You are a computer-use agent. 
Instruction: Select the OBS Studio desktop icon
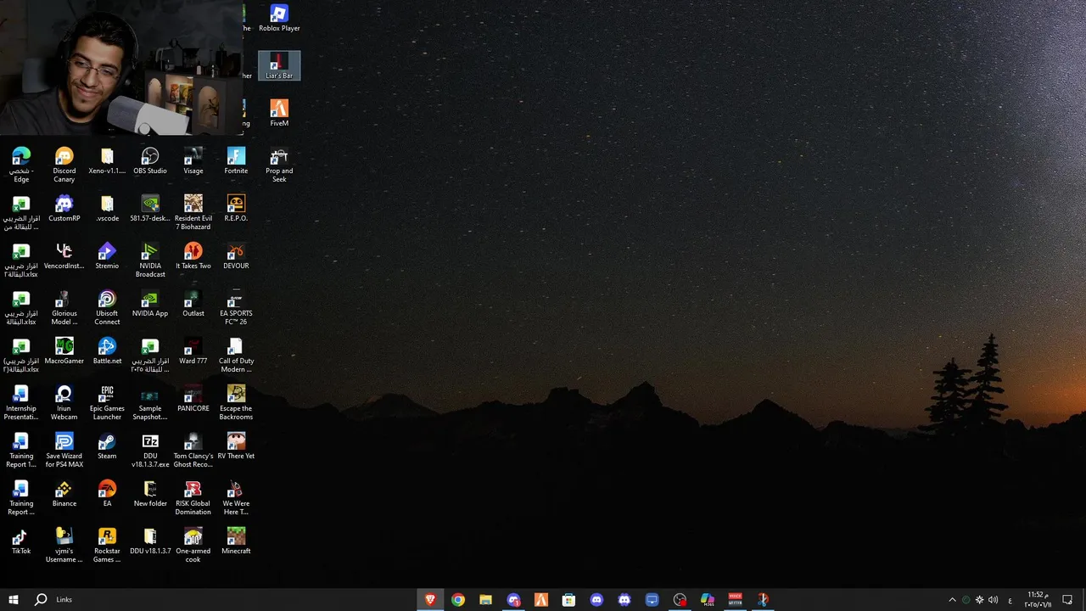150,161
